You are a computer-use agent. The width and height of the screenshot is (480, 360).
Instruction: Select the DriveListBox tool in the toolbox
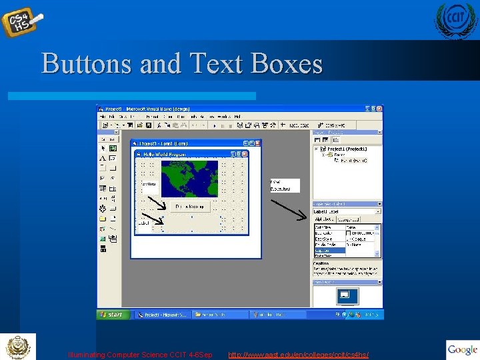113,209
